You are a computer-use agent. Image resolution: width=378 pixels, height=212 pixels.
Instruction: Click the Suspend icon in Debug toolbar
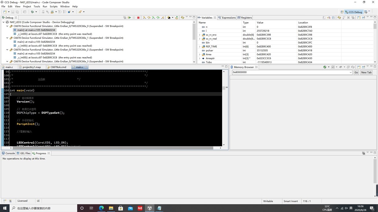coord(134,17)
